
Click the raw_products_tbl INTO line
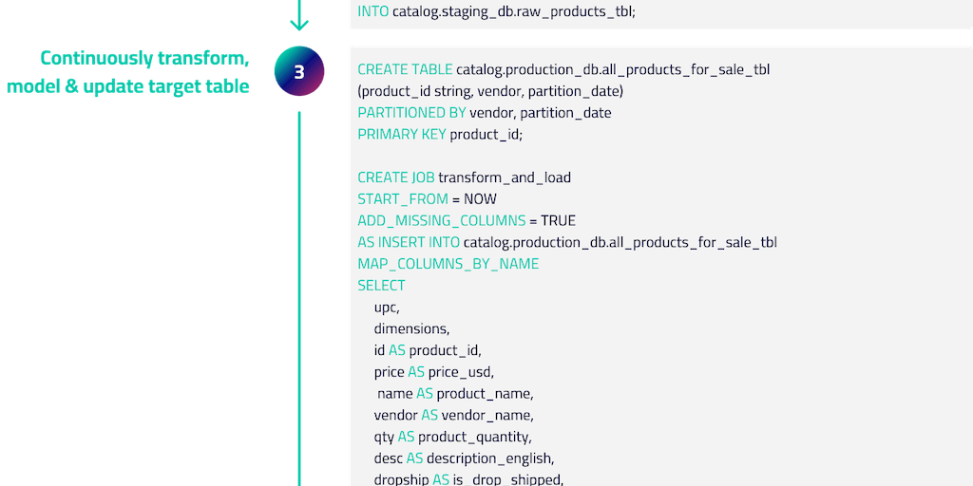(x=496, y=11)
